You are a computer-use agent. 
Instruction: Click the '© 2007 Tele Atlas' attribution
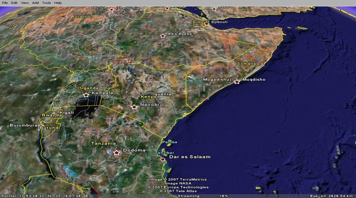pos(178,191)
